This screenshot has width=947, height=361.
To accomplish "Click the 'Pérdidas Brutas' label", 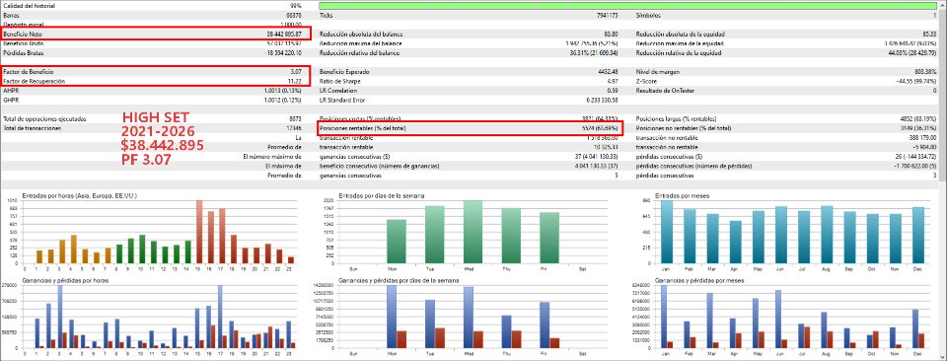I will (x=24, y=53).
